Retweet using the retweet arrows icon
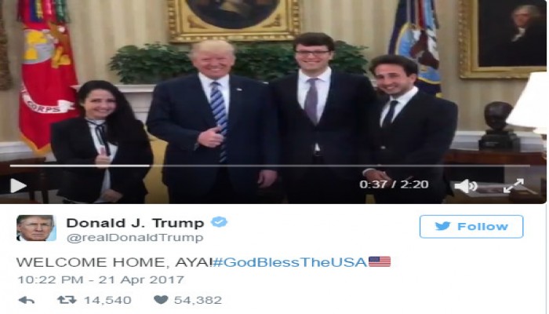Viewport: 549px width, 314px height. coord(67,300)
